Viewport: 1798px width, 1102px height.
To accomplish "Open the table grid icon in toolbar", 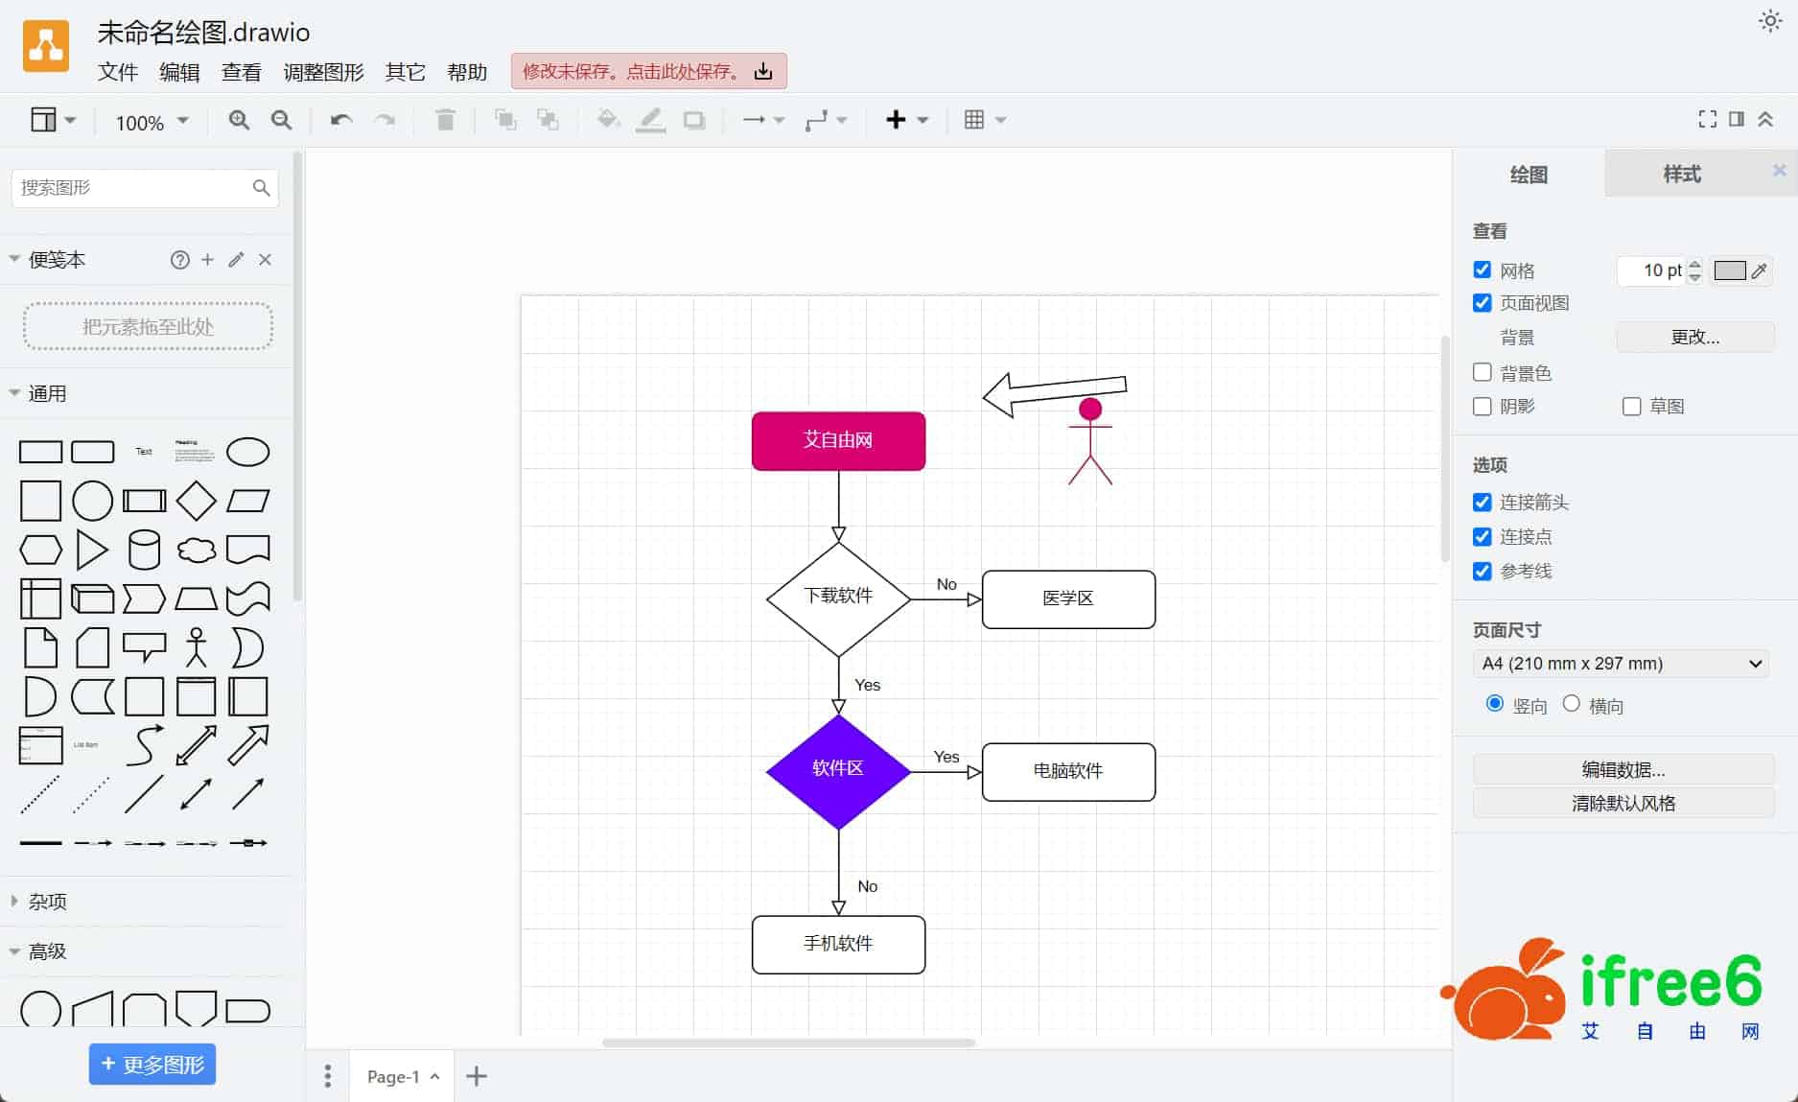I will (x=974, y=120).
